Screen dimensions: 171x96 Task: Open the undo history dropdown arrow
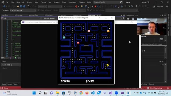[x=31, y=6]
